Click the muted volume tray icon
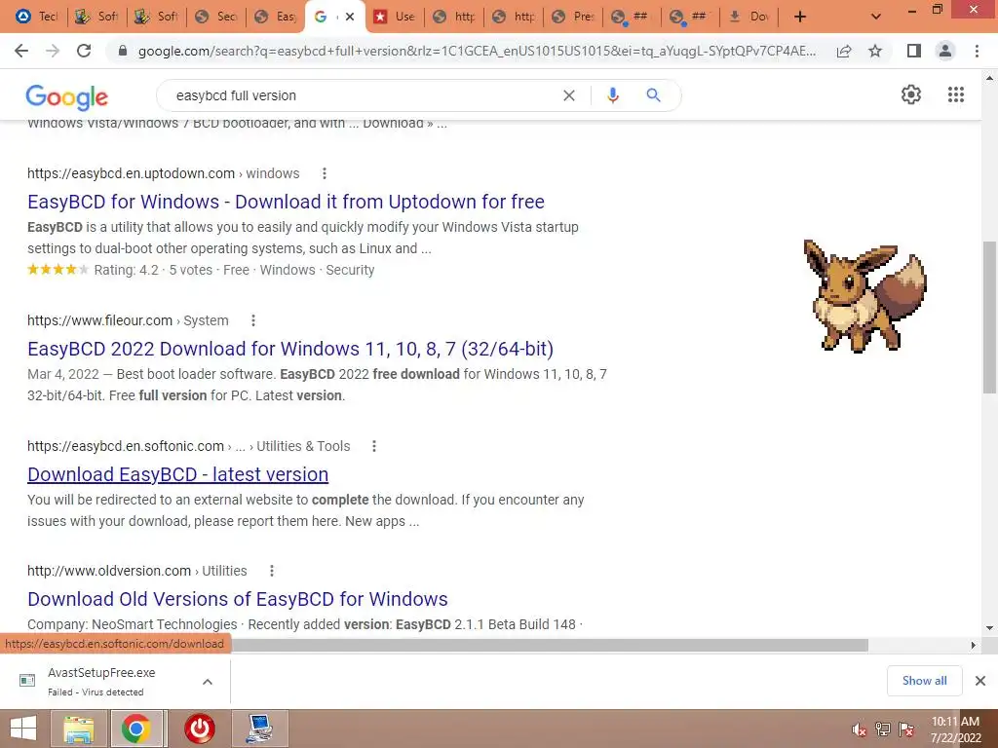 pyautogui.click(x=860, y=729)
